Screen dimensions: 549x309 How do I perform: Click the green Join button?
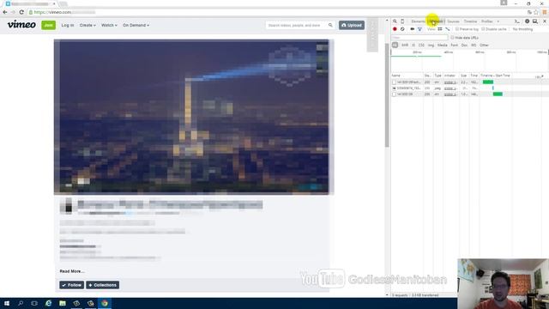click(x=48, y=25)
